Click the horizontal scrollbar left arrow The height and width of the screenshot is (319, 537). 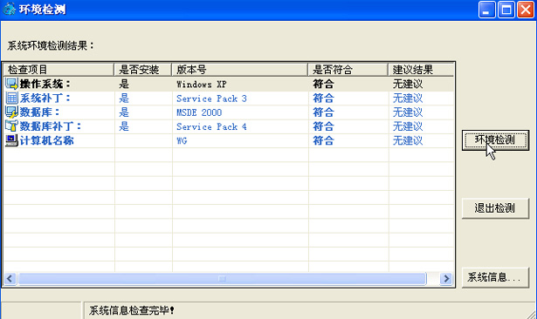[10, 279]
